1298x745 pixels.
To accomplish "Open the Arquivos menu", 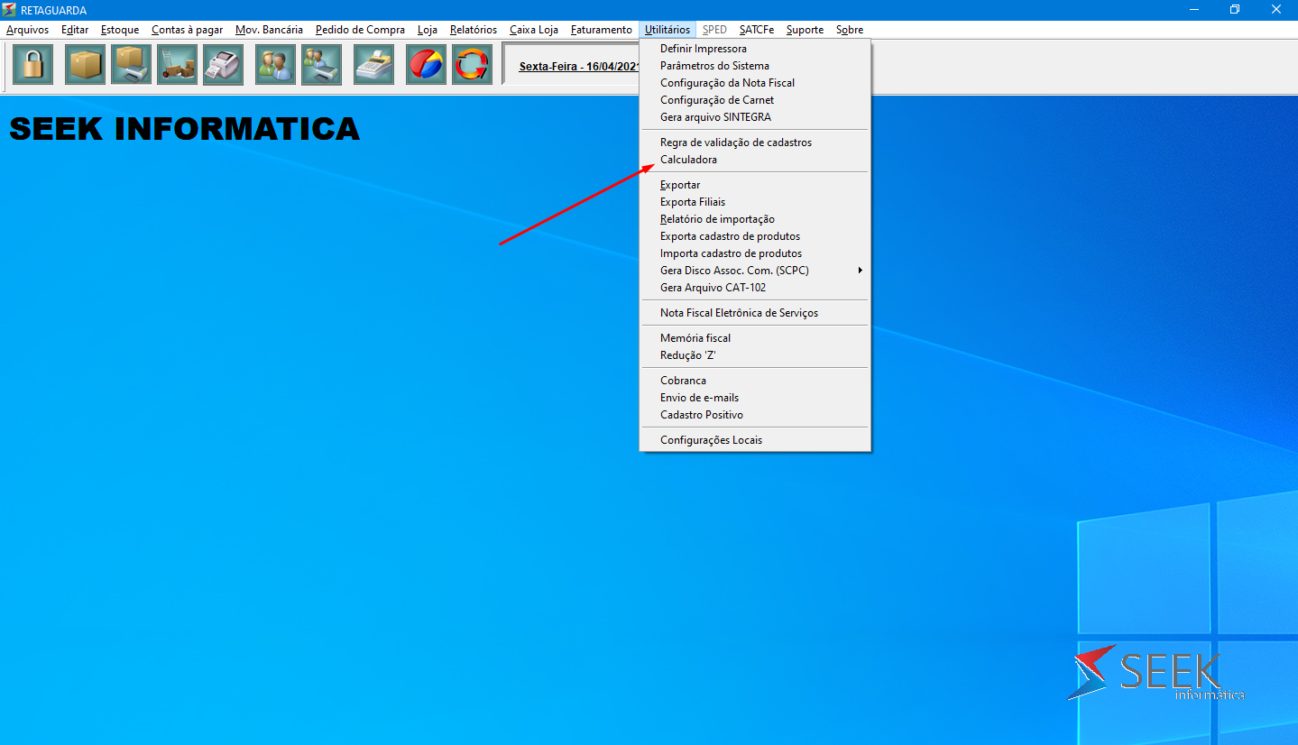I will coord(28,30).
